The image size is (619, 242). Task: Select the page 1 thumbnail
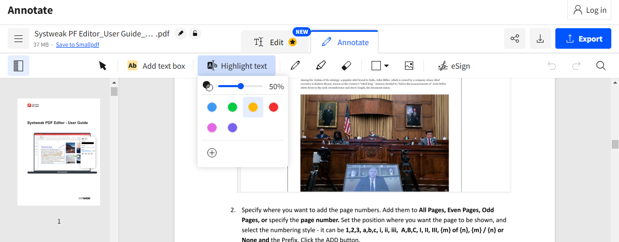tap(59, 152)
